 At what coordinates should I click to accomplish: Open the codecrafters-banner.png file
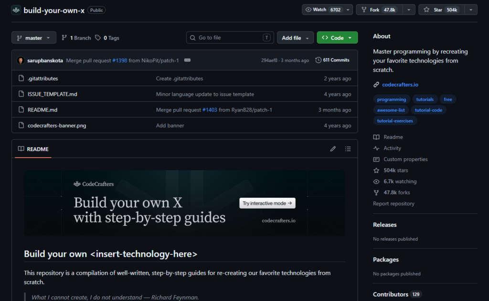coord(57,125)
